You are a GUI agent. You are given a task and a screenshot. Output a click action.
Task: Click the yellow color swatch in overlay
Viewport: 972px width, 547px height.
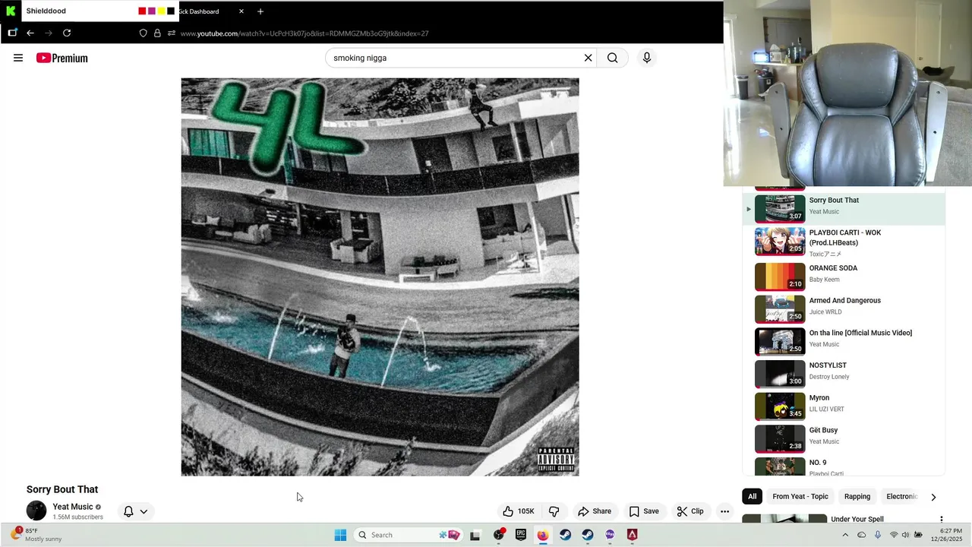point(161,11)
